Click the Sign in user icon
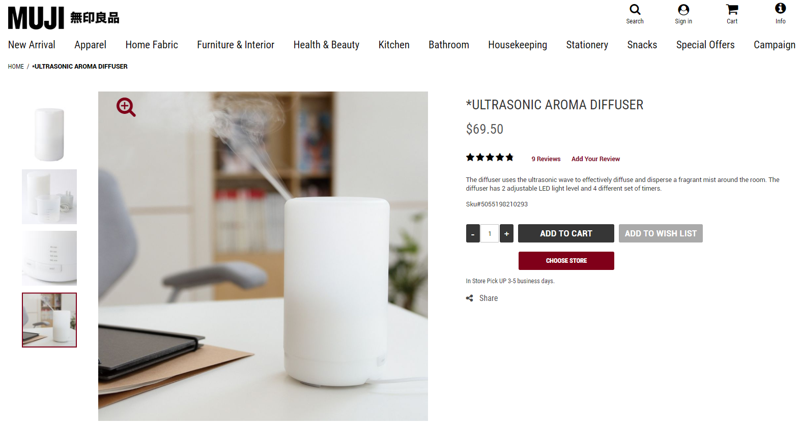This screenshot has height=425, width=799. (x=683, y=10)
